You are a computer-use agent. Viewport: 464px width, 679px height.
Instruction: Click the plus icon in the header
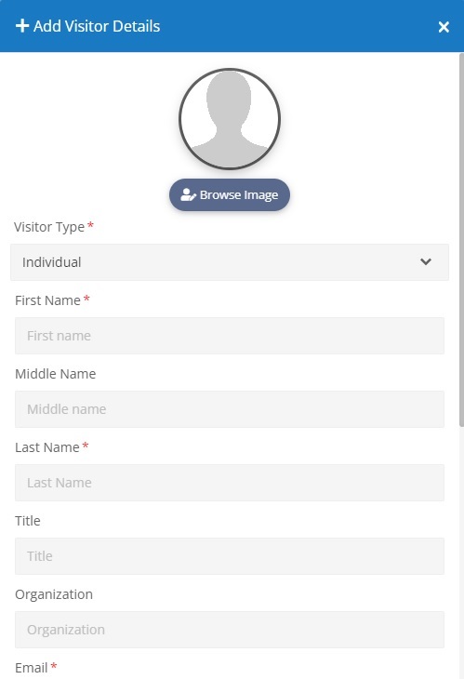pyautogui.click(x=22, y=26)
